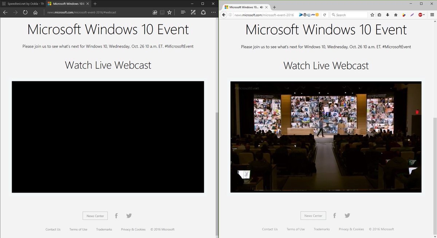Viewport: 437px width, 238px height.
Task: Expand the Adblock Plus dropdown arrow
Action: coord(424,15)
